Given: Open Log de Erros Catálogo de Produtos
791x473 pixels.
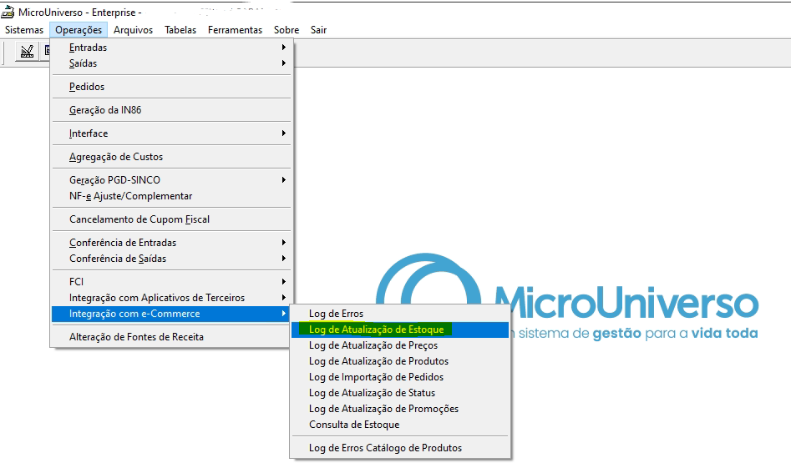Looking at the screenshot, I should point(400,448).
